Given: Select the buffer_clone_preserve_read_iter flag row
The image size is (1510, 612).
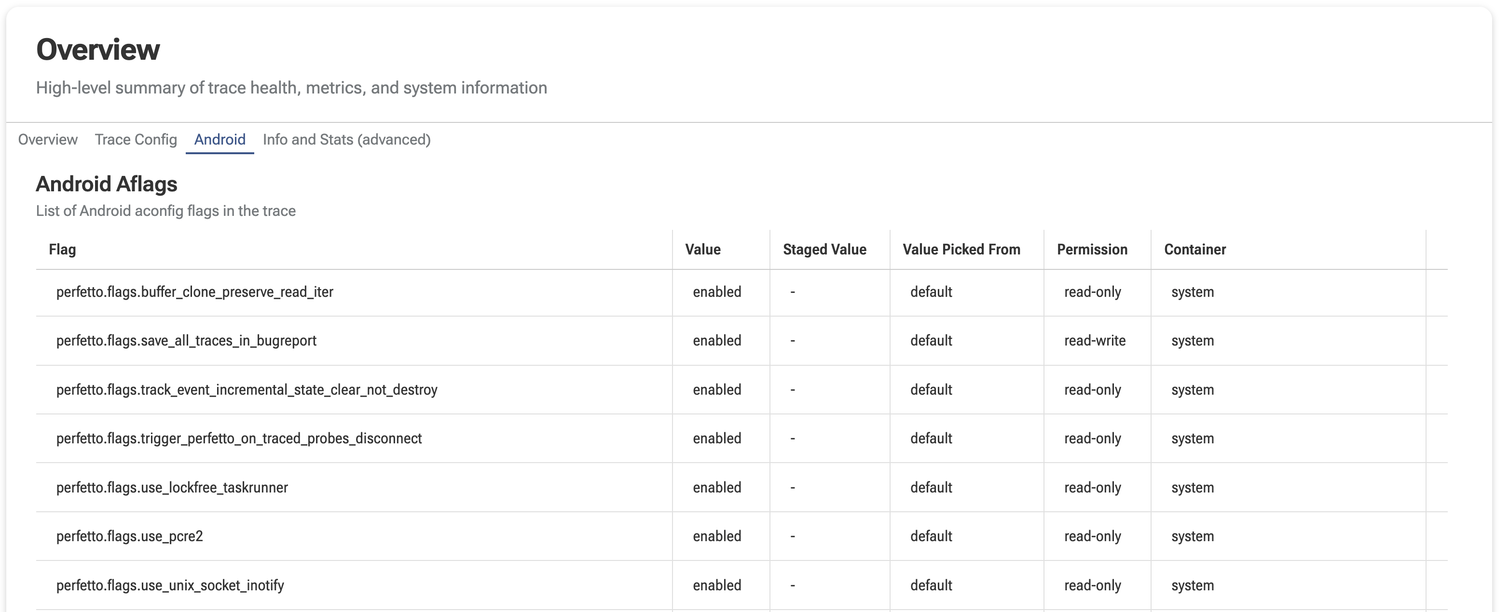Looking at the screenshot, I should 194,292.
